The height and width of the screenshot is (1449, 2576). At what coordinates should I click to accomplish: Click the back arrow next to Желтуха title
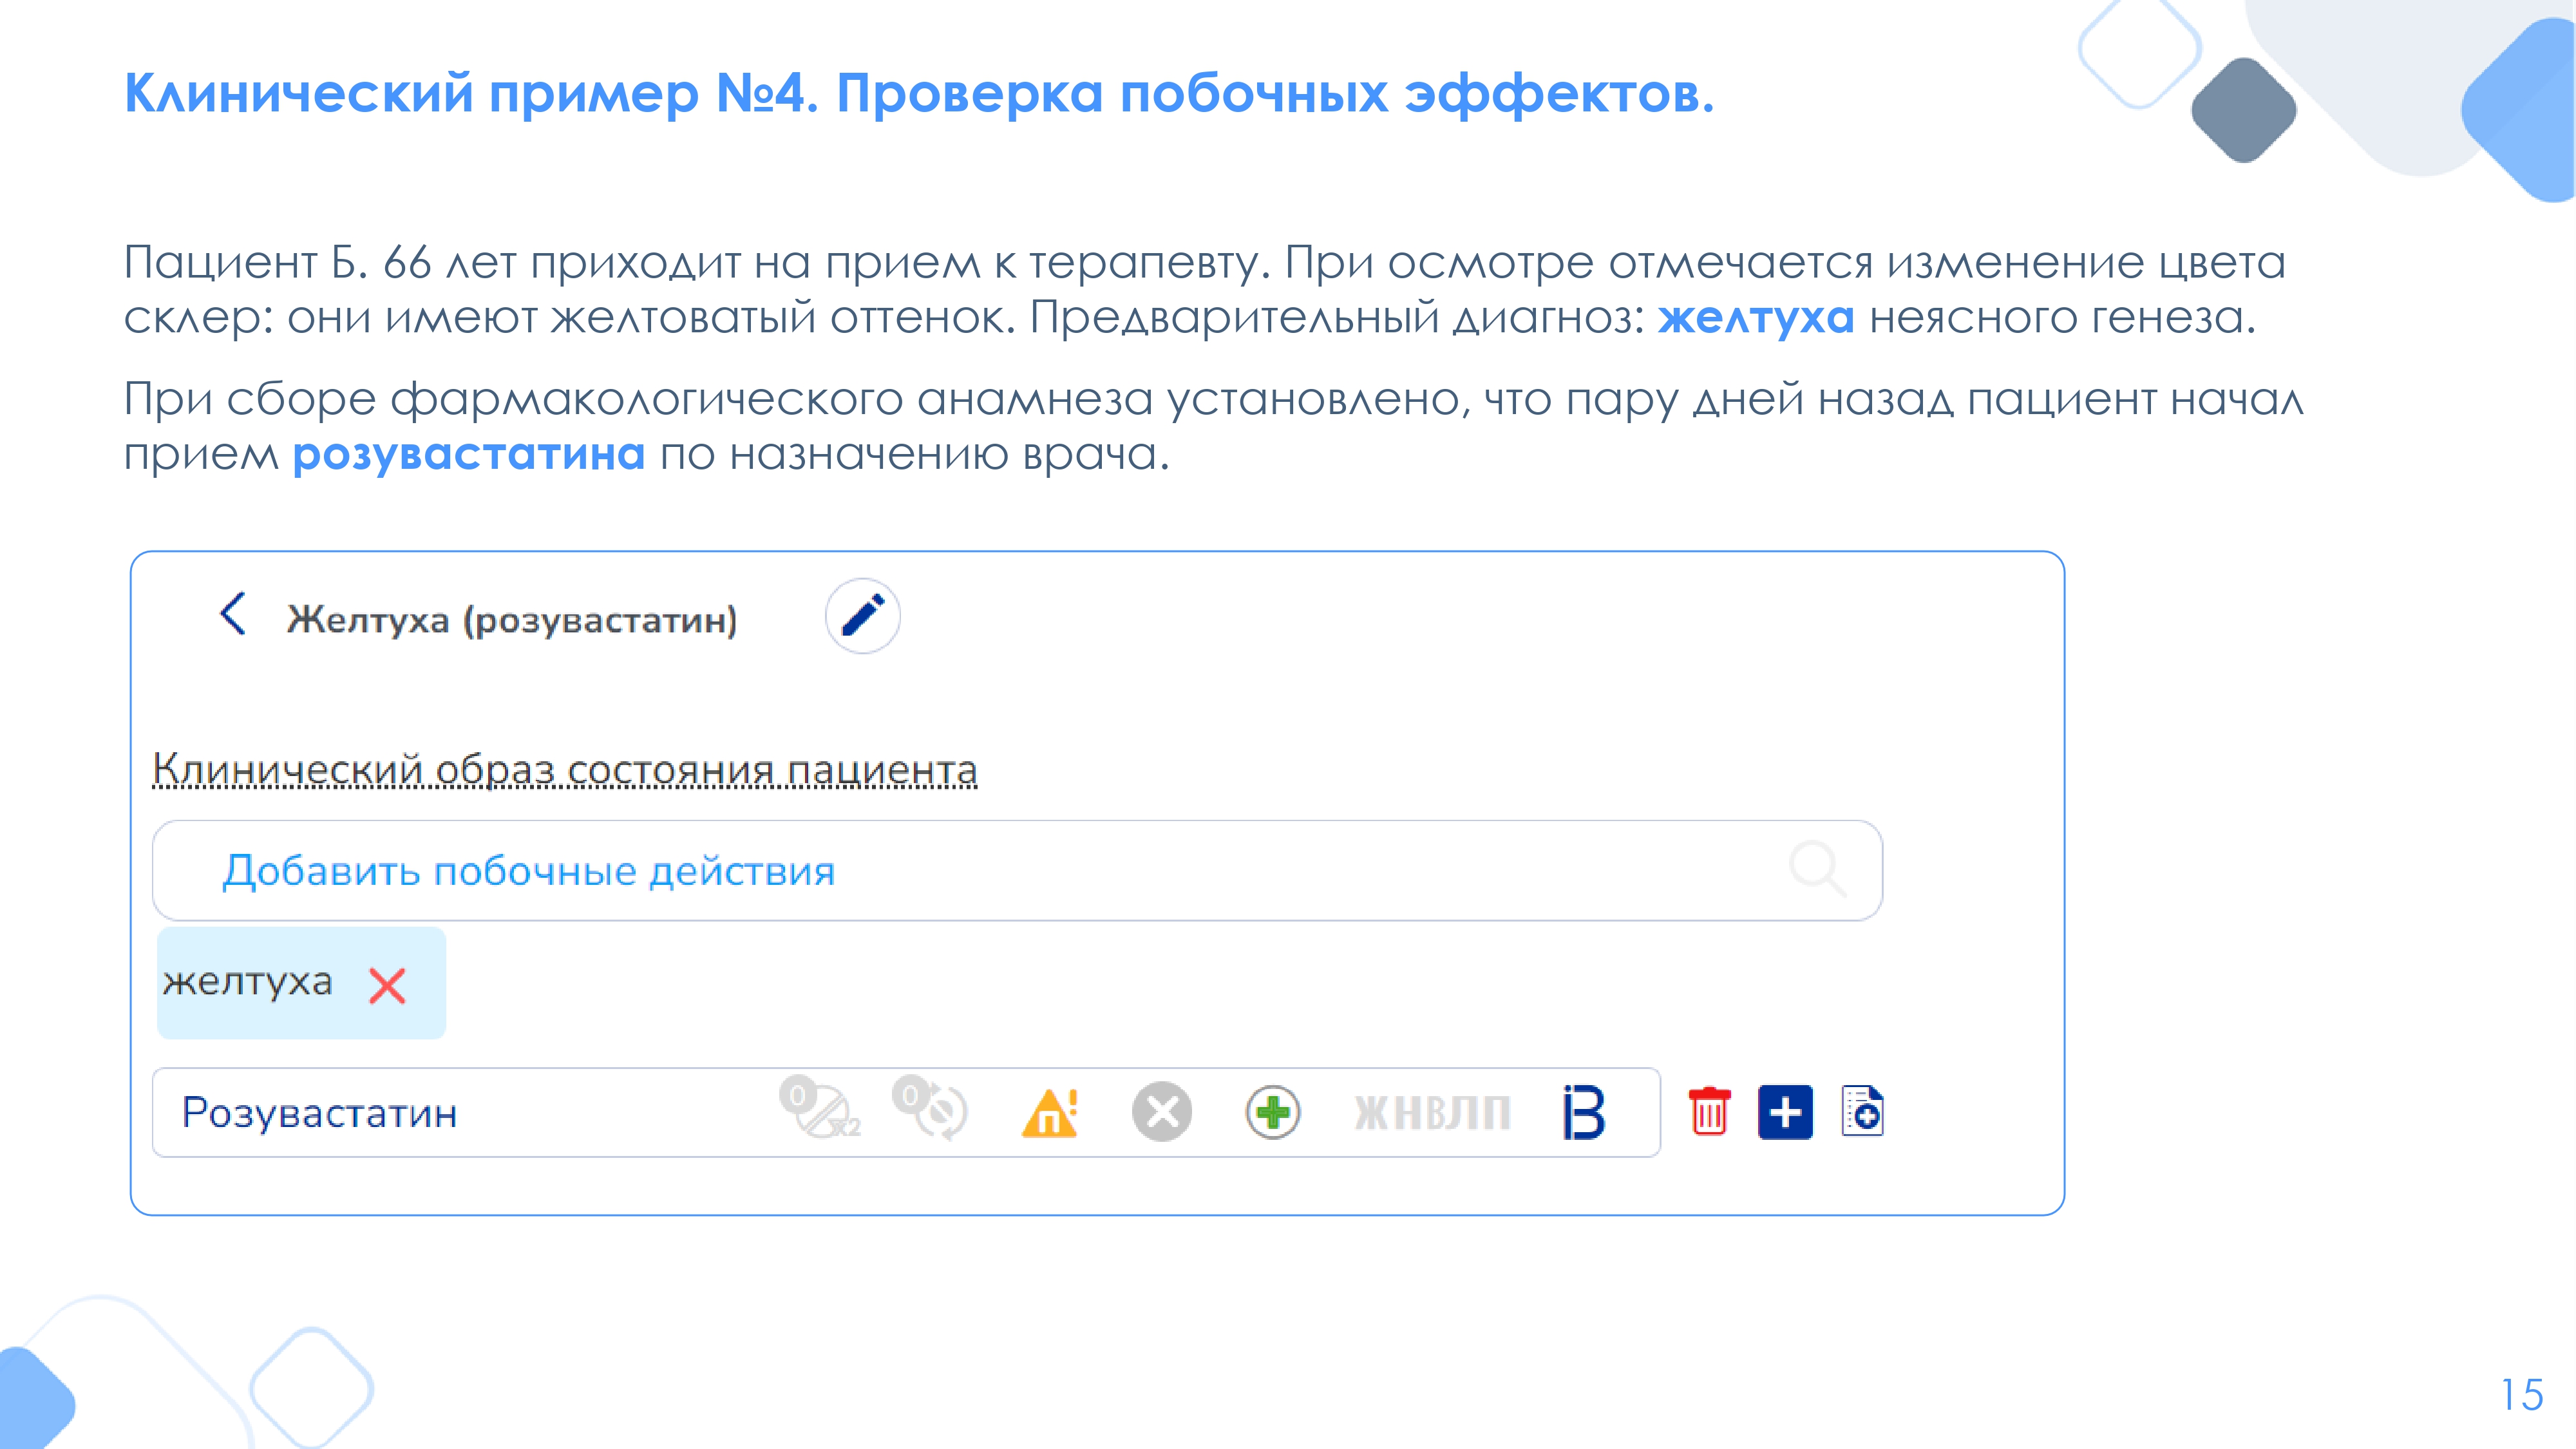233,614
